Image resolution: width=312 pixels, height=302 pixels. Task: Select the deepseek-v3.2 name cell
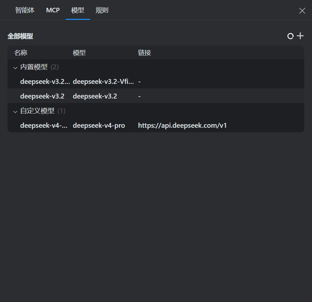click(x=42, y=96)
